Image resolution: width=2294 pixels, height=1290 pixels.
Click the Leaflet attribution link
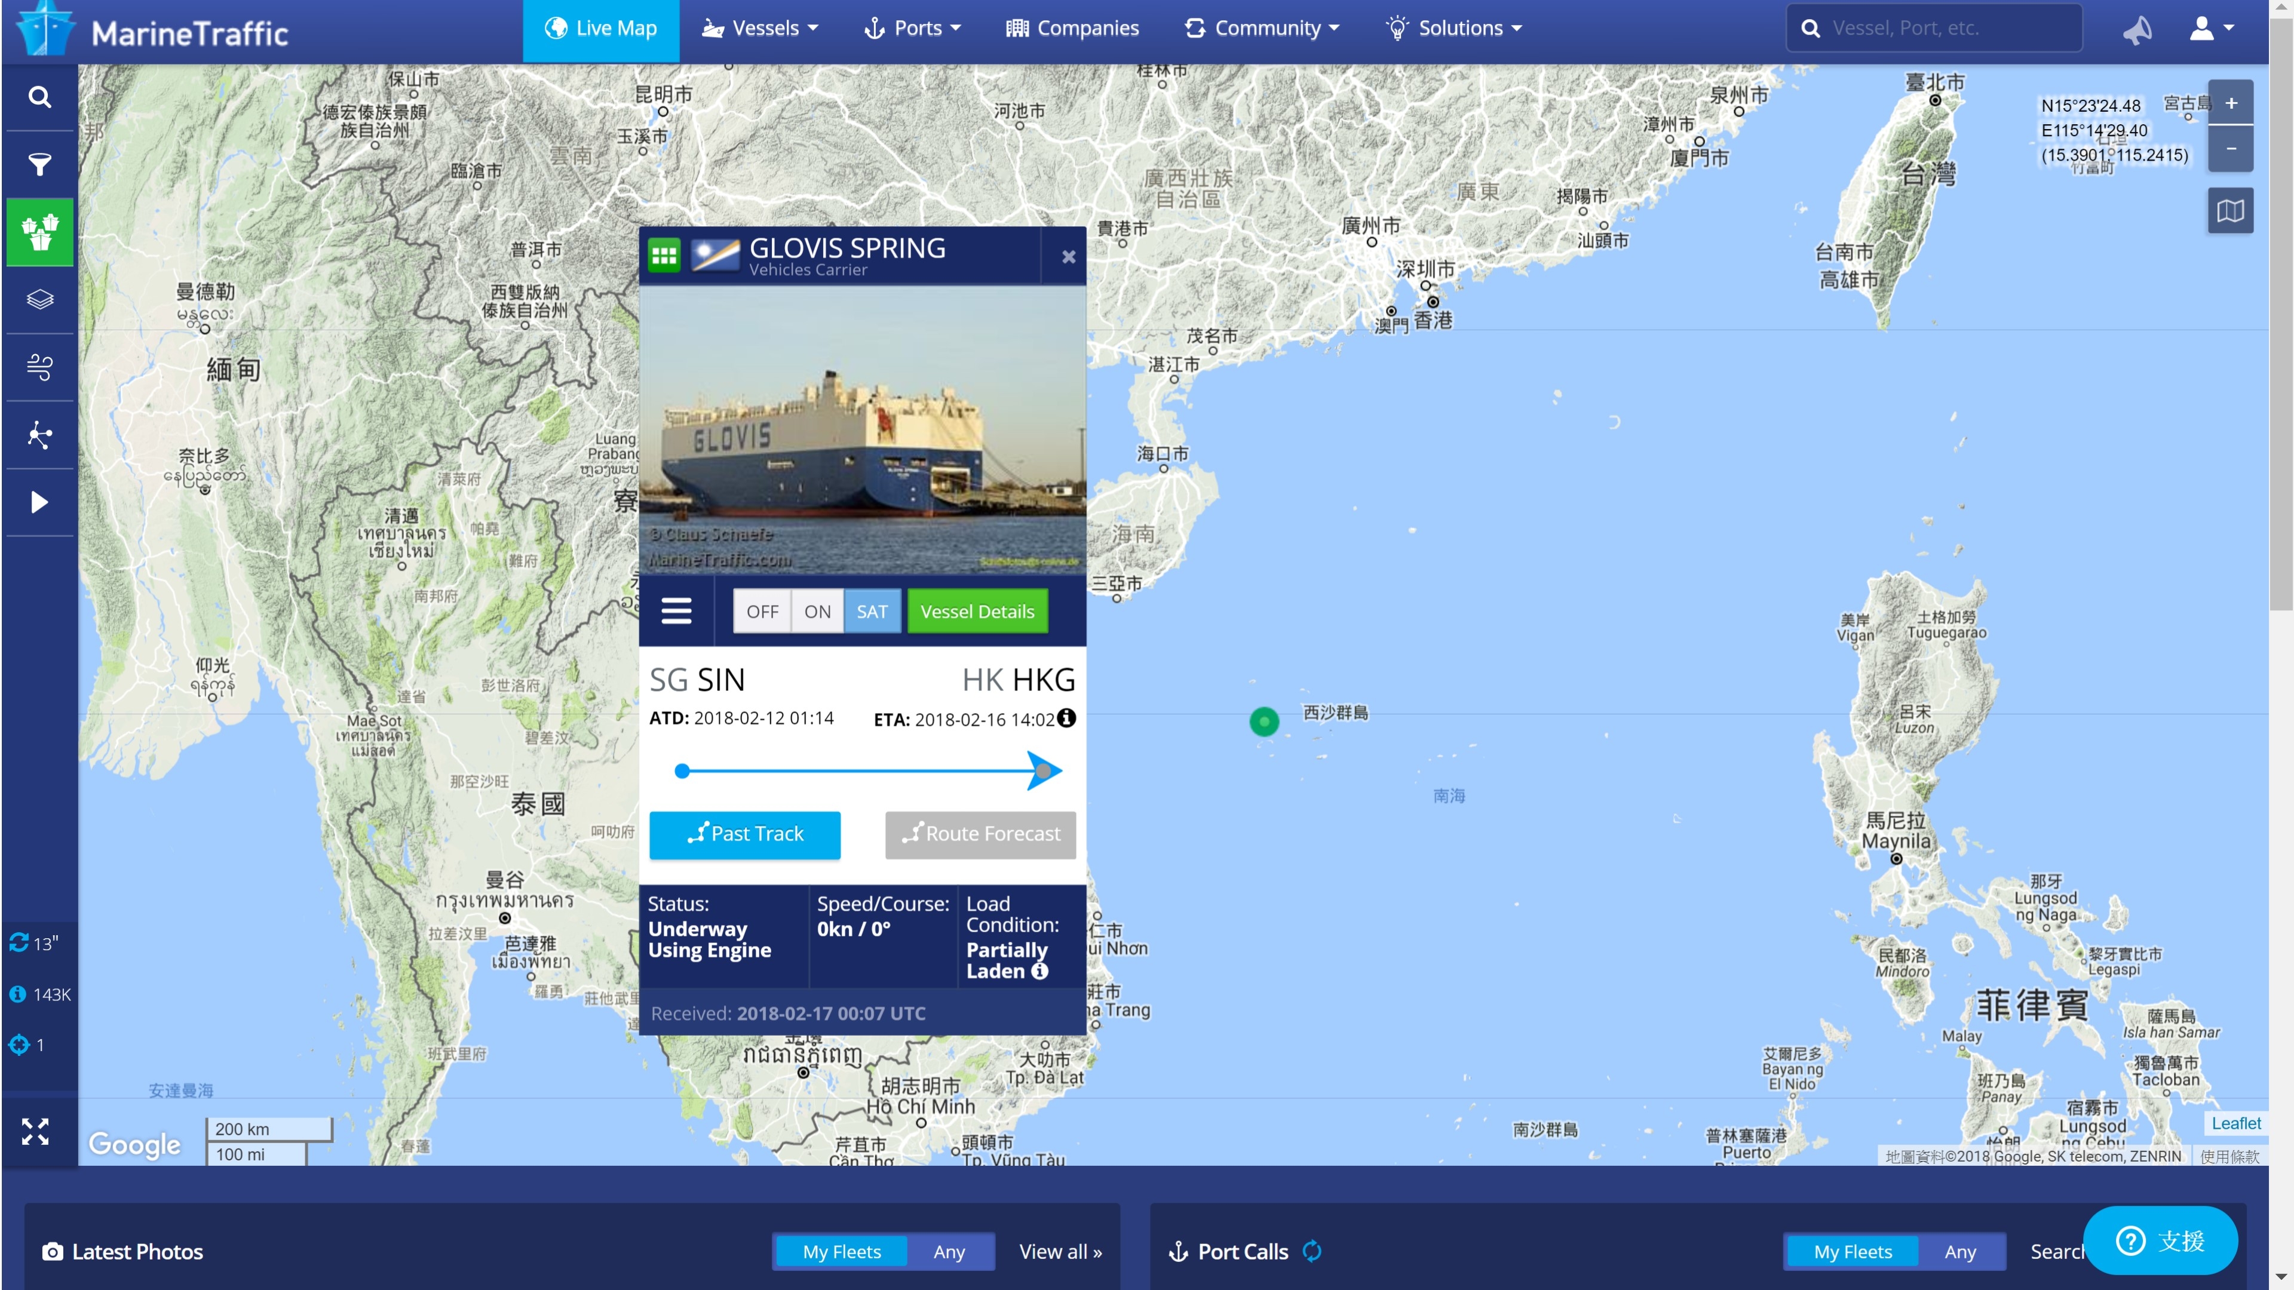pos(2236,1123)
